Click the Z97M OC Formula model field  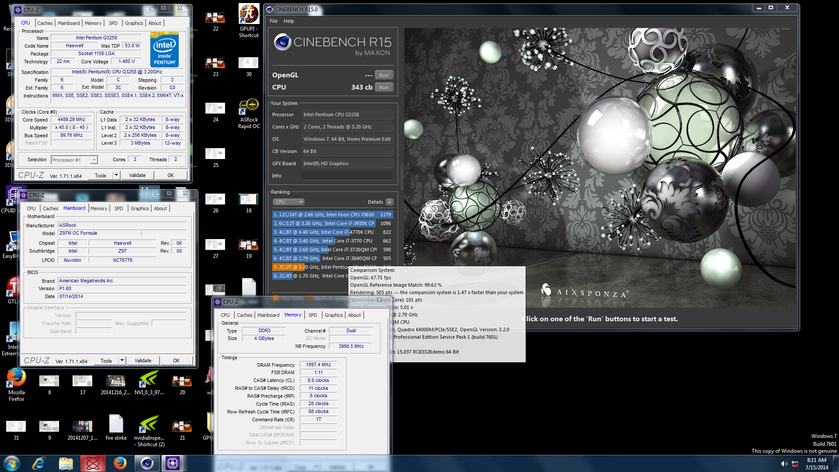pyautogui.click(x=99, y=233)
